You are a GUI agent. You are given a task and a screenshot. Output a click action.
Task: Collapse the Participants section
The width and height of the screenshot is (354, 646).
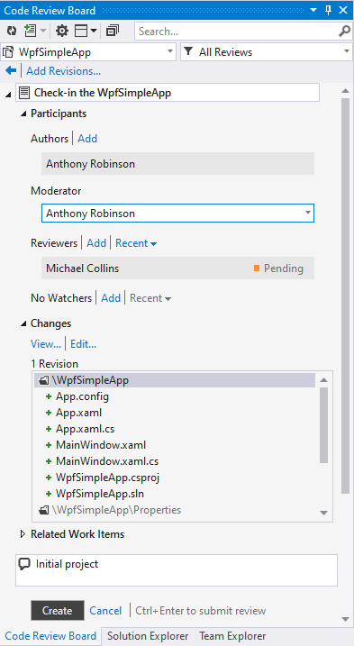[23, 114]
